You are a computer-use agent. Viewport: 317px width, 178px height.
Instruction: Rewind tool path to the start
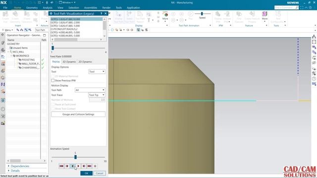(61, 166)
